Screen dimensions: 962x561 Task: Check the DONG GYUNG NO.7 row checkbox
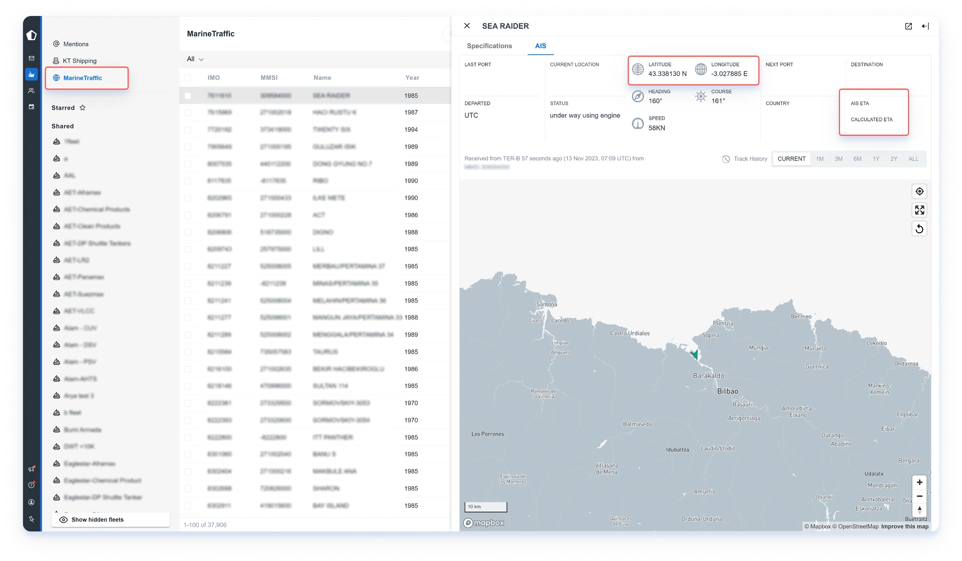pos(188,164)
